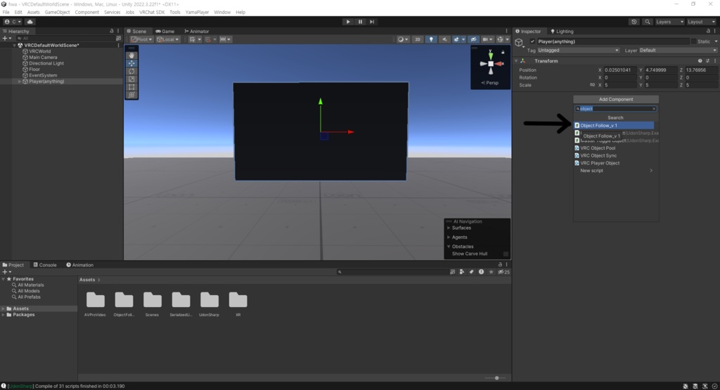Collapse the Transform component
The width and height of the screenshot is (720, 390).
coord(516,61)
